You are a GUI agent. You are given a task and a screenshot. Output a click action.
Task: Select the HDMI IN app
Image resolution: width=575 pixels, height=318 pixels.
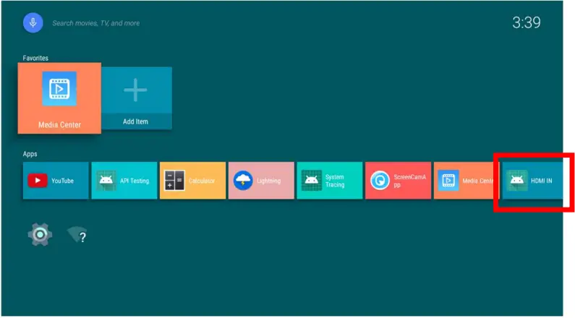point(532,181)
